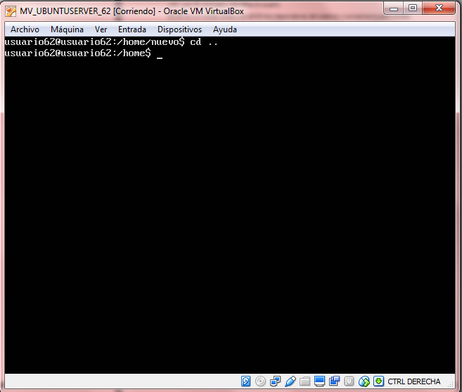Click the network adapters status icon
462x392 pixels.
point(276,381)
